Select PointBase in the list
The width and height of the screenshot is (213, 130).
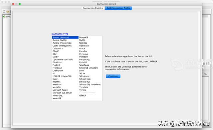point(84,57)
